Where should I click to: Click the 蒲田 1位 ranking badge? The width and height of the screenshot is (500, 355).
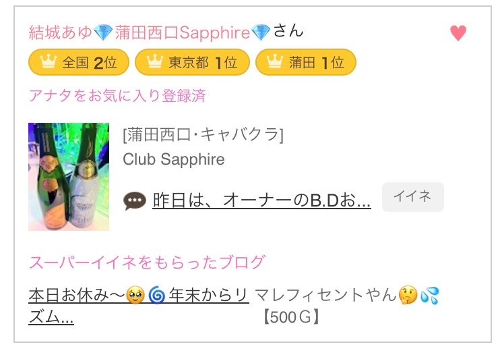pos(306,62)
